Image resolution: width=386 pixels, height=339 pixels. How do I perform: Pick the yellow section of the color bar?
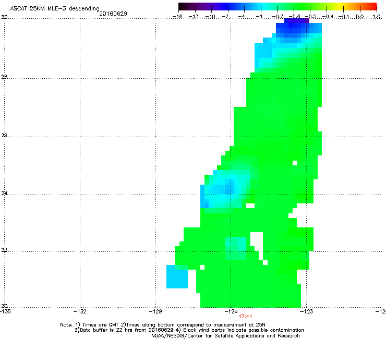(341, 6)
